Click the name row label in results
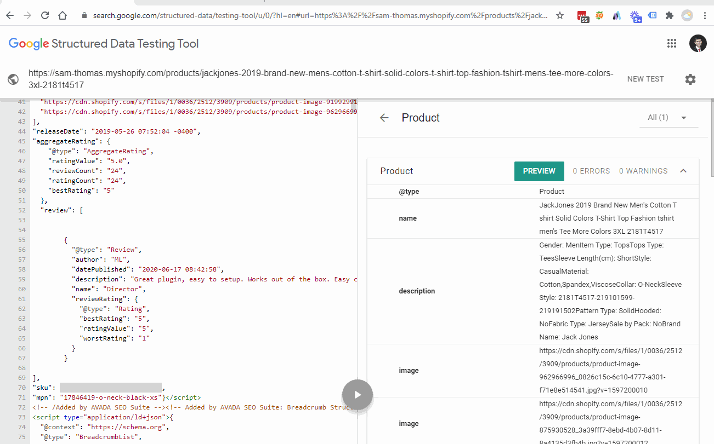Viewport: 714px width, 444px height. coord(407,218)
